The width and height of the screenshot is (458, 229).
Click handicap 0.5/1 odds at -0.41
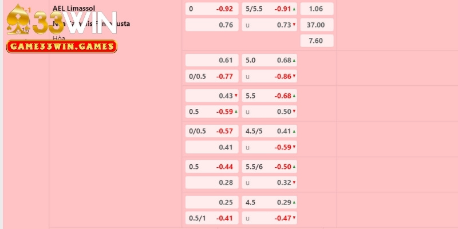tap(211, 218)
